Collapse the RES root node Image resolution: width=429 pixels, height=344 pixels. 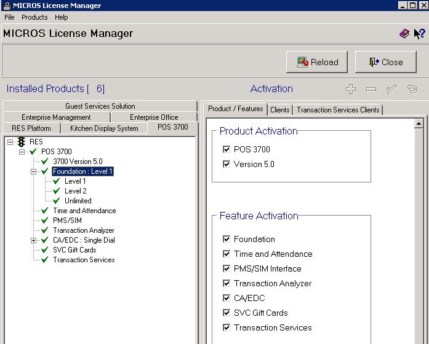[10, 142]
